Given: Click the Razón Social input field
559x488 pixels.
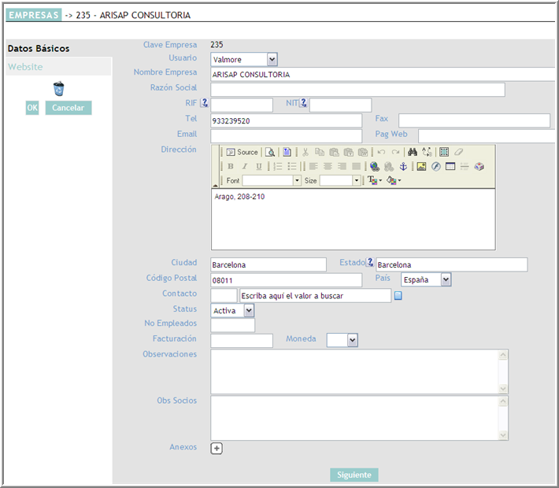Looking at the screenshot, I should pos(357,90).
